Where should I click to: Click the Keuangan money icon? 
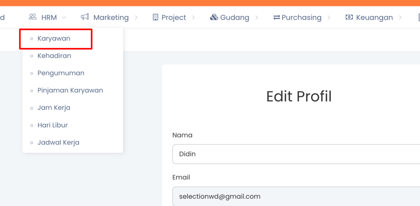349,17
